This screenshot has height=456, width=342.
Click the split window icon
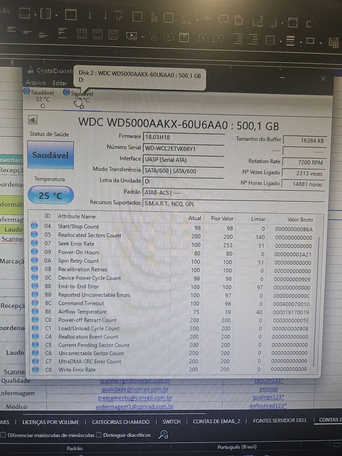(292, 22)
